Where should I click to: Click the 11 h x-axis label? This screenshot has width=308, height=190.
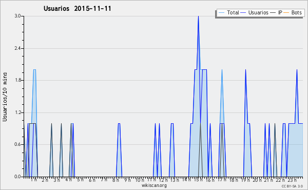151,180
